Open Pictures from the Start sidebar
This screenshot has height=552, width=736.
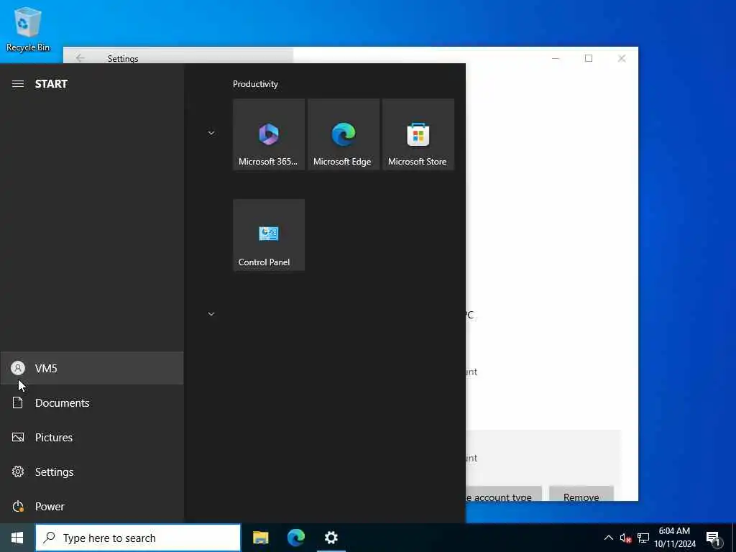92,438
